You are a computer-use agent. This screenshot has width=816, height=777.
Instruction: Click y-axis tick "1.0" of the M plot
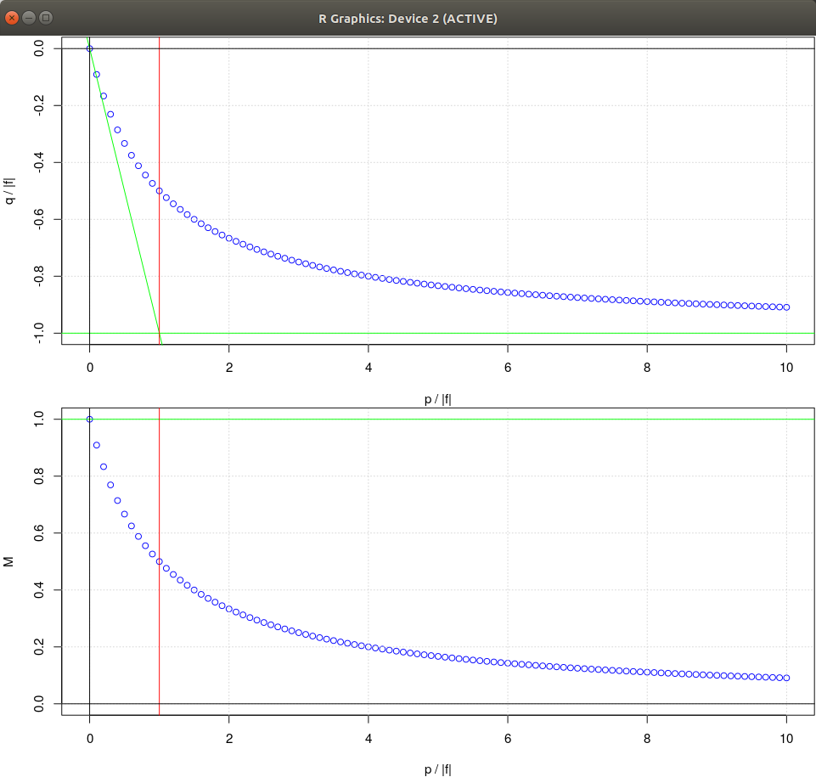coord(39,419)
